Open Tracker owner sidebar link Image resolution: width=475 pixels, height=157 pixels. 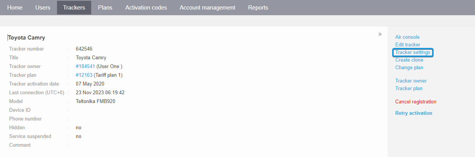click(x=411, y=81)
